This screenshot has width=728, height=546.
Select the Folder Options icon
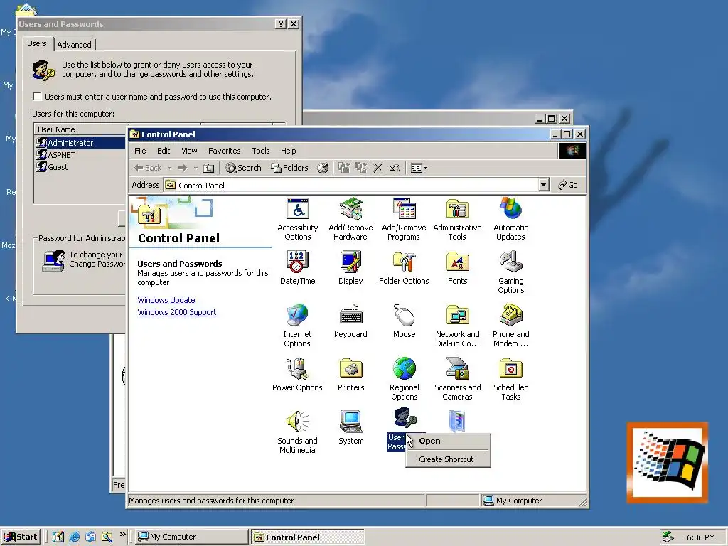click(x=404, y=268)
